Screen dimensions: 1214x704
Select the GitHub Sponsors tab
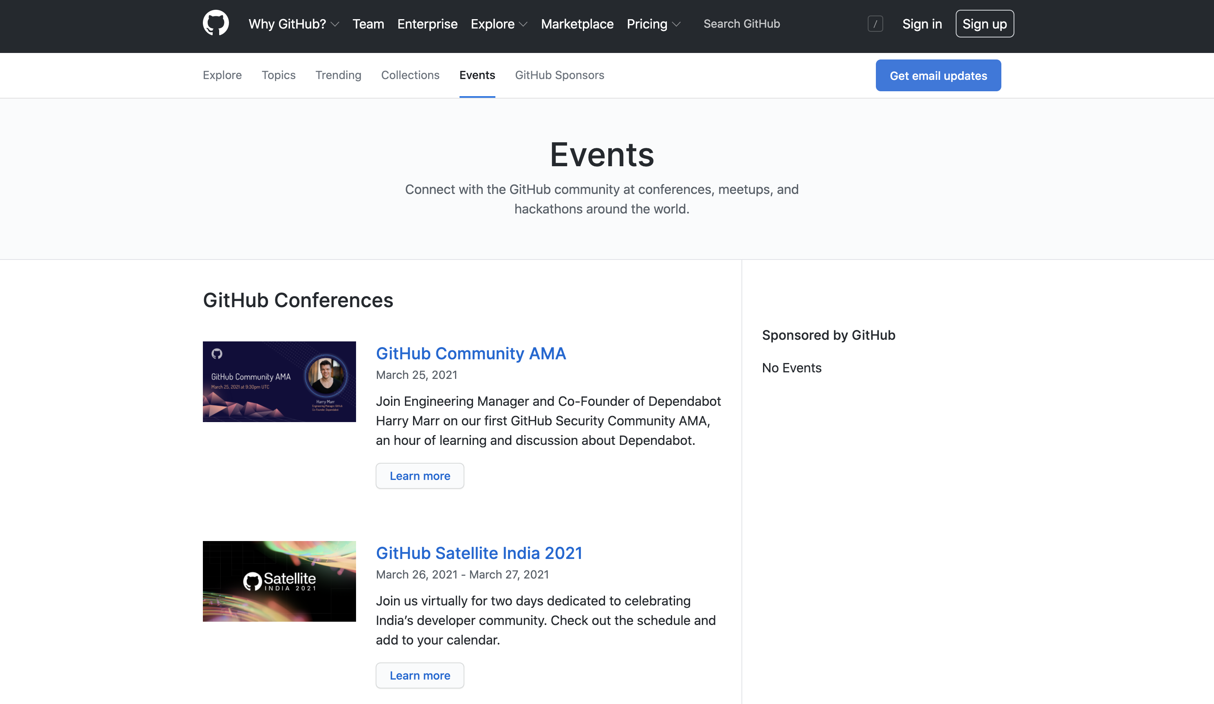(x=559, y=75)
